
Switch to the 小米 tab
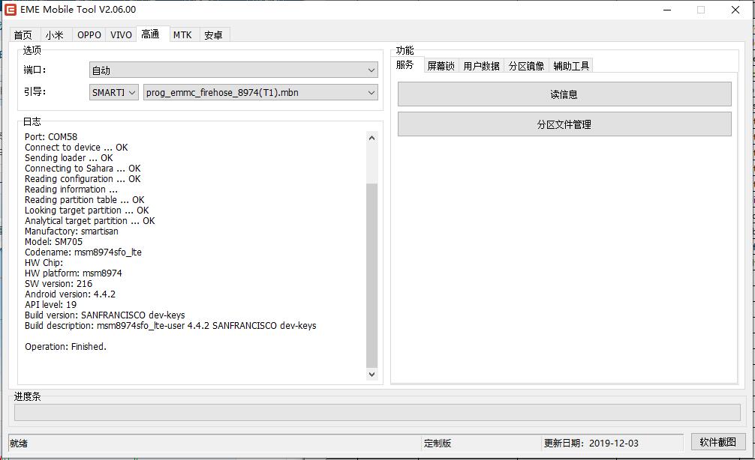(55, 35)
